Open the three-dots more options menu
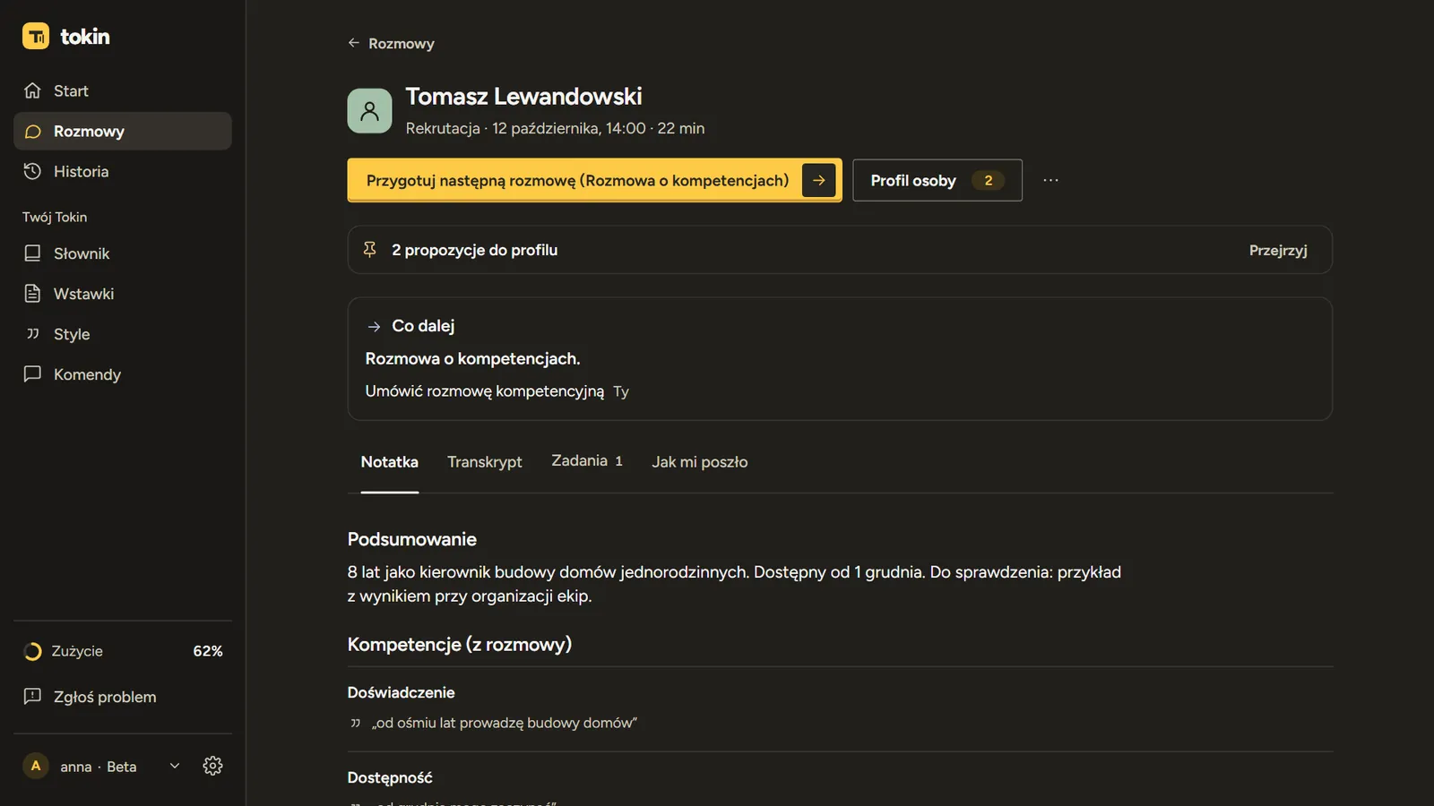 [1050, 180]
